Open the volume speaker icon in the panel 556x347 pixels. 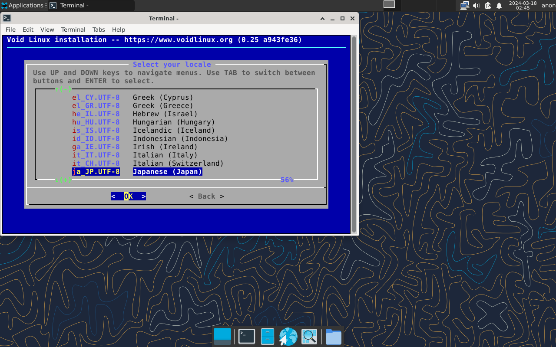[476, 5]
